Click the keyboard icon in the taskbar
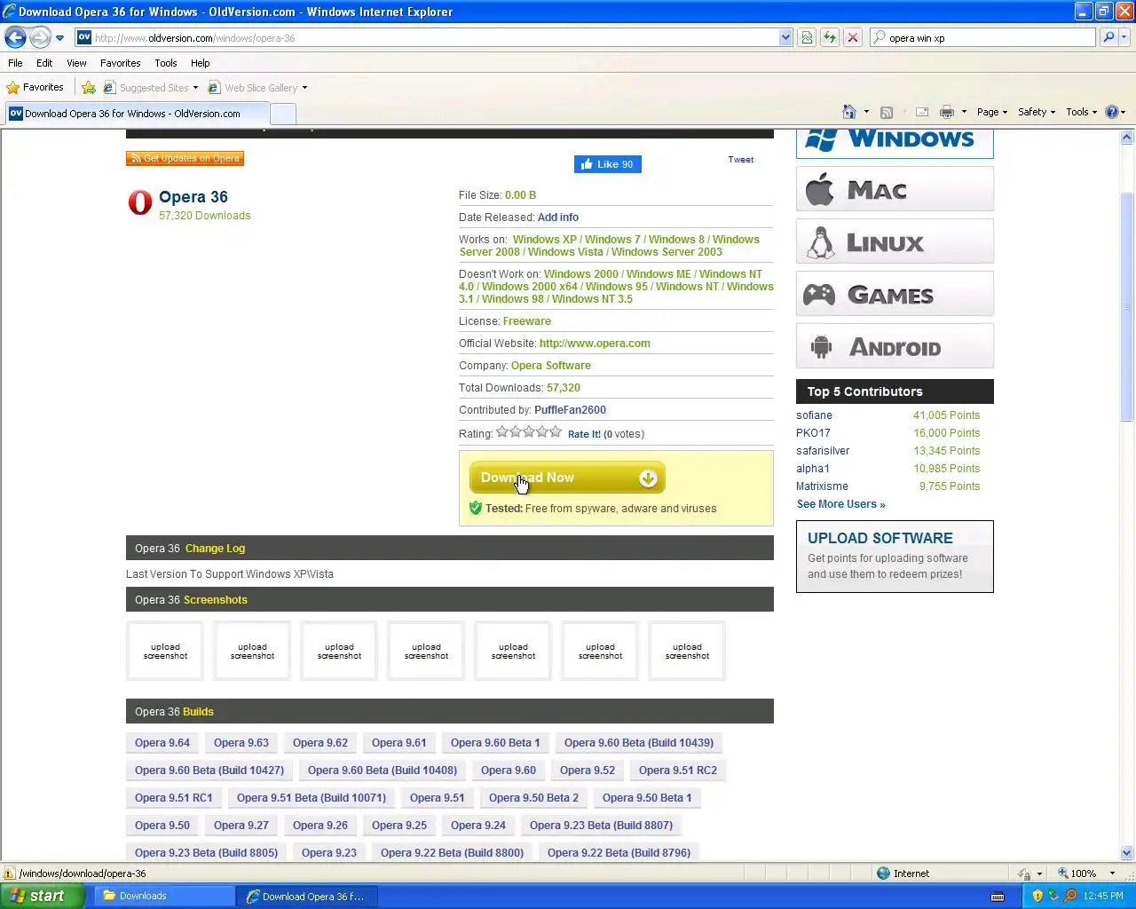The width and height of the screenshot is (1136, 909). [x=998, y=896]
